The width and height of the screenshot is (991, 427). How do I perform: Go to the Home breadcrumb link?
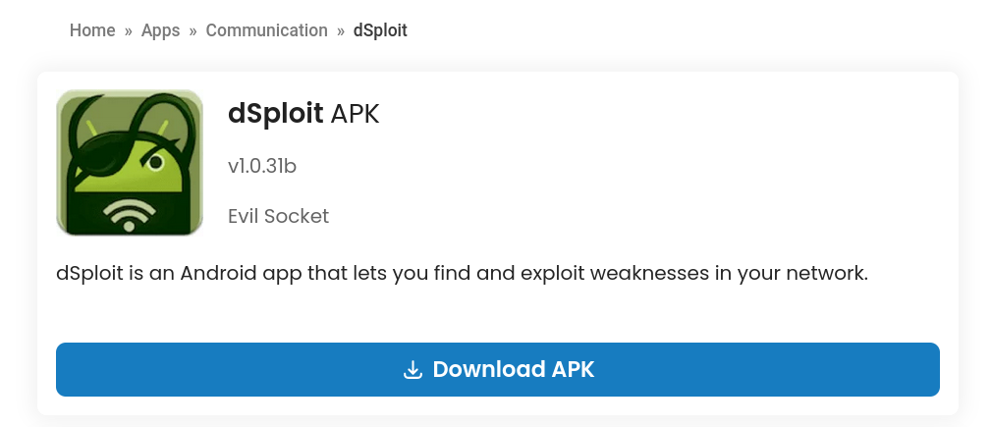coord(92,30)
